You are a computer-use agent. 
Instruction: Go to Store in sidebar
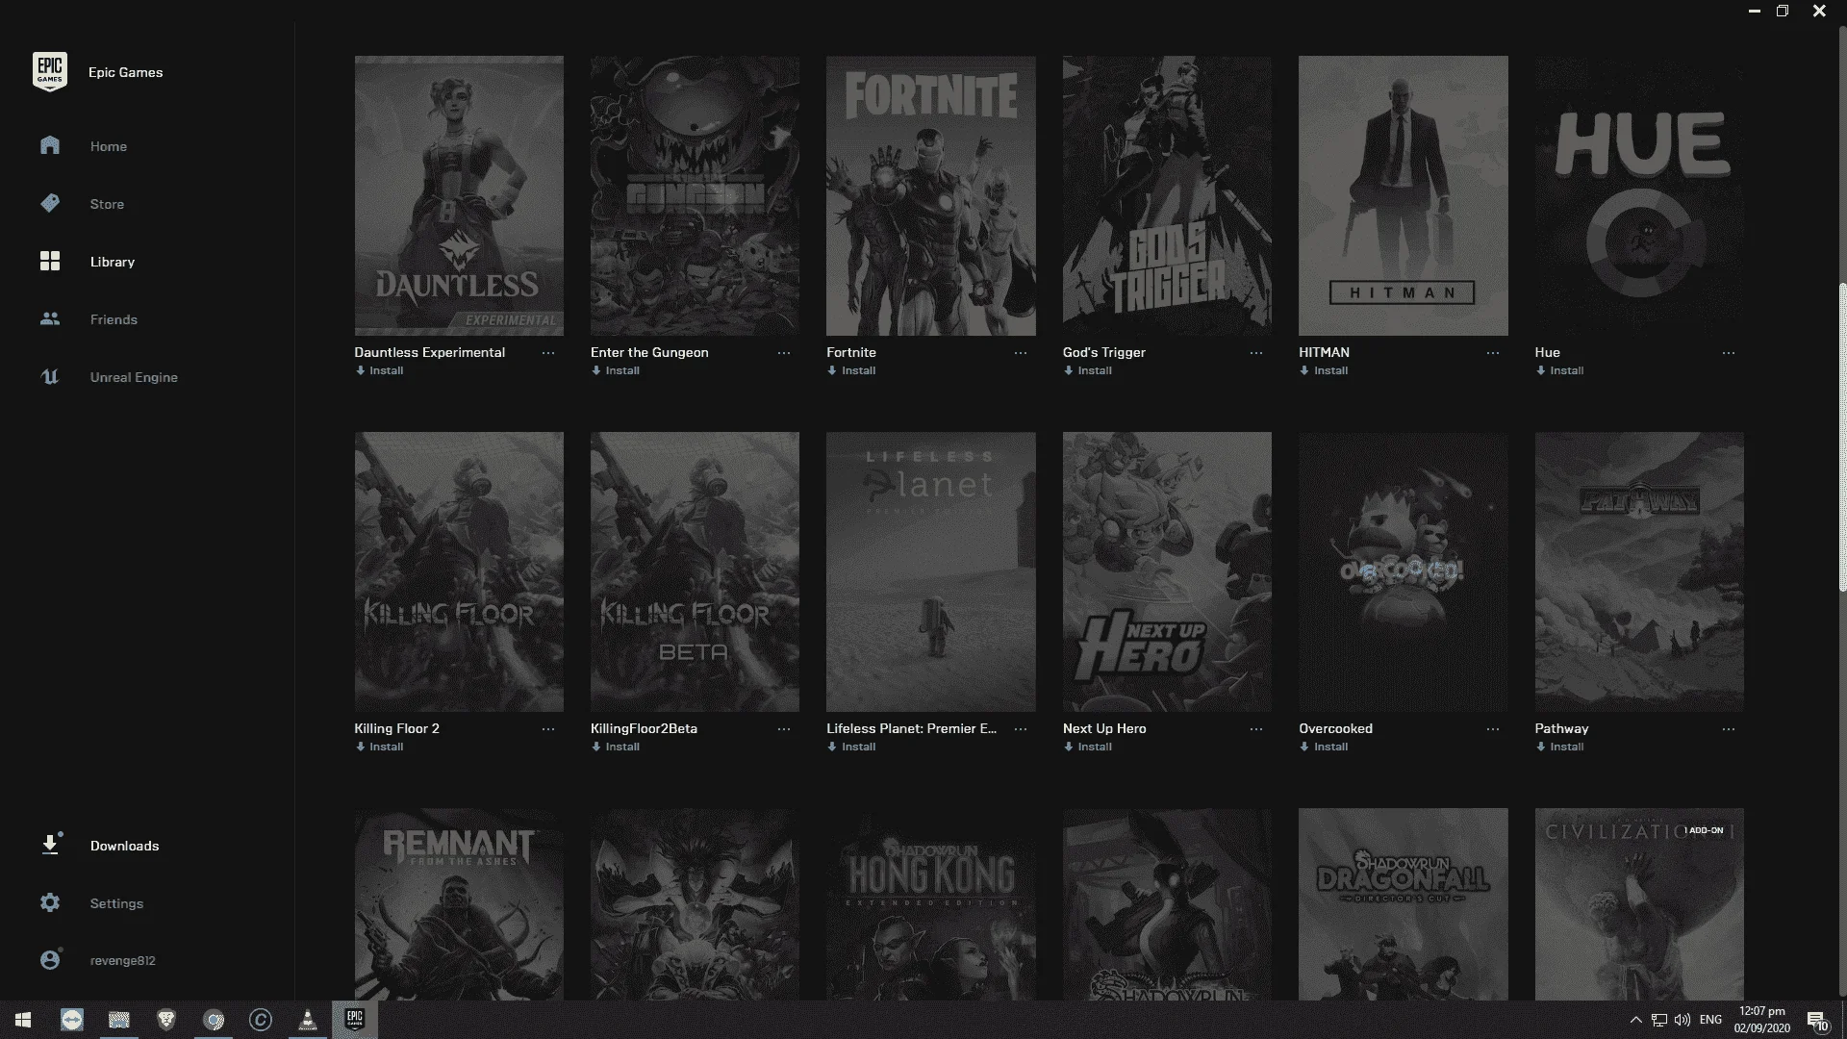click(107, 204)
